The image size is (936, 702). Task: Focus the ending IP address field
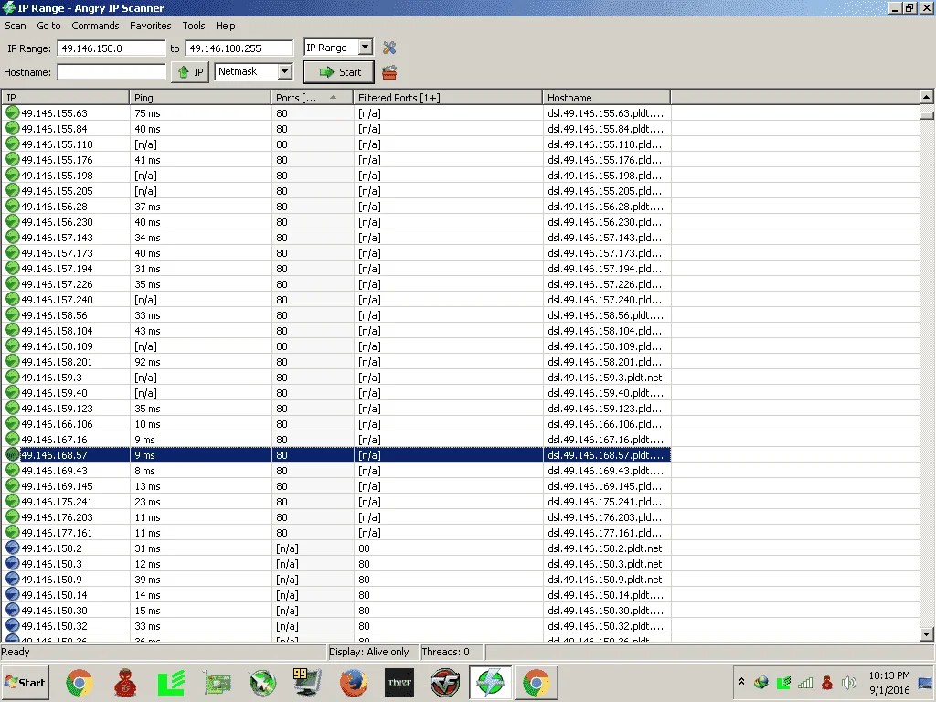tap(239, 48)
